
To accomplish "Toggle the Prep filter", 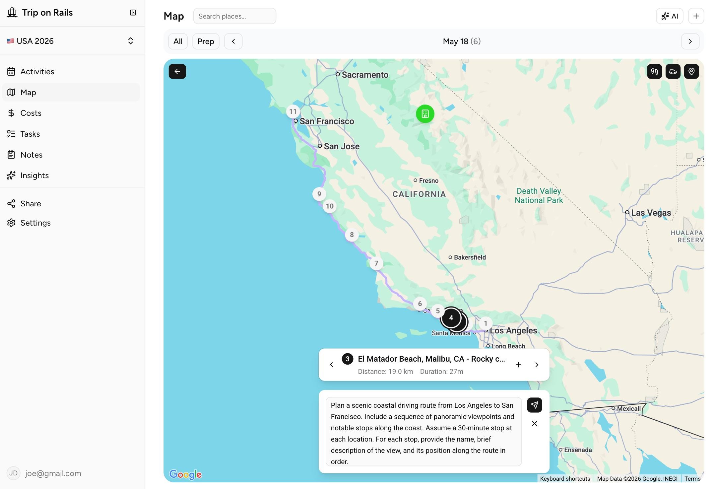I will (x=206, y=41).
